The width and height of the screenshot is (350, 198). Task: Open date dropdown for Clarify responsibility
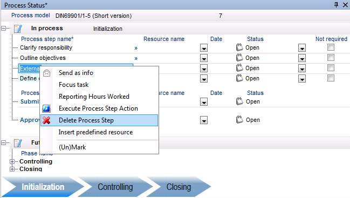point(204,48)
